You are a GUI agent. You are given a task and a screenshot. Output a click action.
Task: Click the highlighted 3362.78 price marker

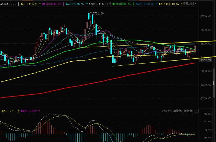(206, 60)
